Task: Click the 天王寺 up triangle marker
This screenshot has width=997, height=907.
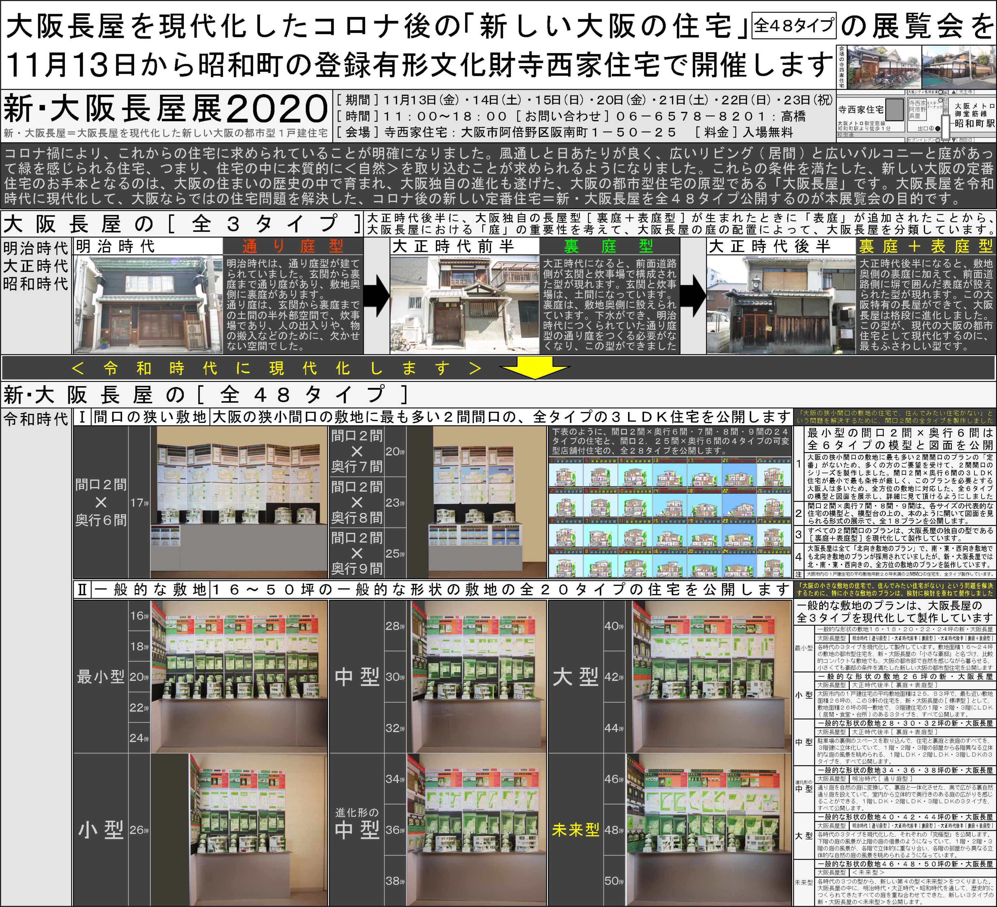Action: pyautogui.click(x=953, y=92)
